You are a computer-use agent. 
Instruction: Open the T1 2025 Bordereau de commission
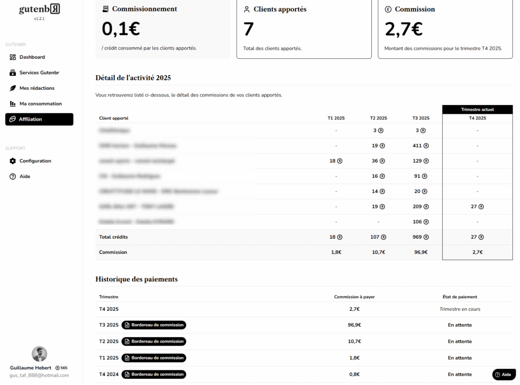point(154,358)
